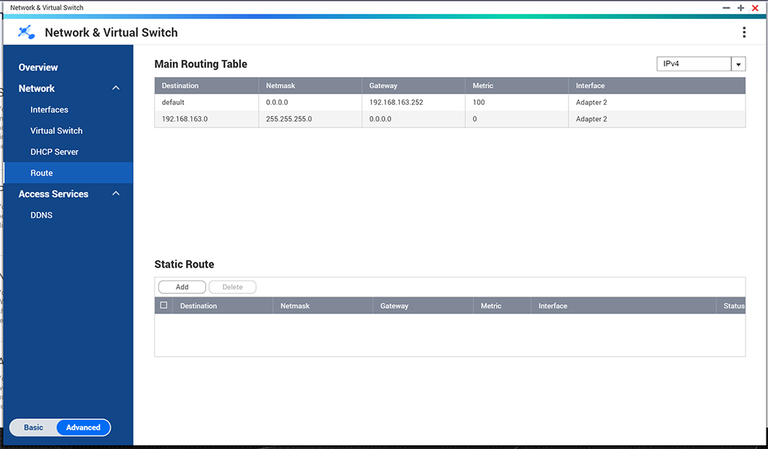The image size is (768, 449).
Task: Click the '255.255.255.0' netmask cell
Action: pyautogui.click(x=310, y=119)
